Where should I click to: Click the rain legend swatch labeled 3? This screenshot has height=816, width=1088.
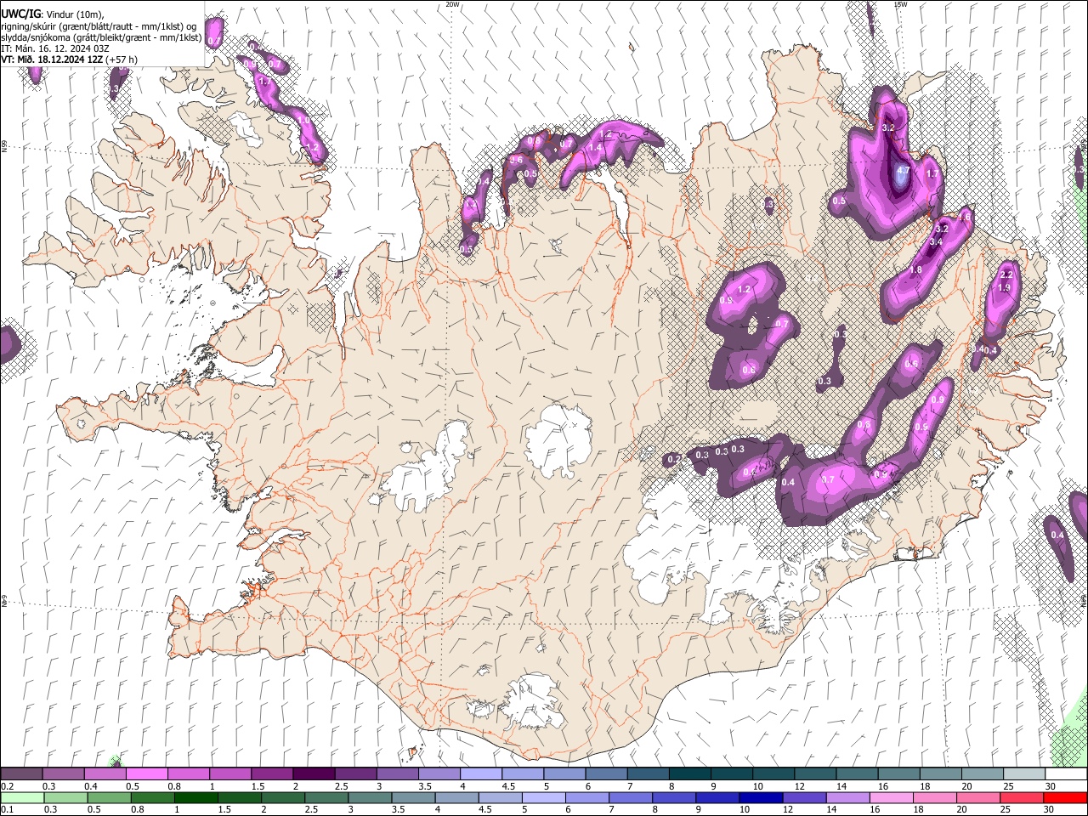pos(370,797)
